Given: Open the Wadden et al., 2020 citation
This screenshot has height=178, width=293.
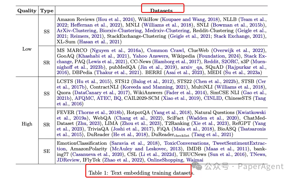Looking at the screenshot, I should pos(213,118).
